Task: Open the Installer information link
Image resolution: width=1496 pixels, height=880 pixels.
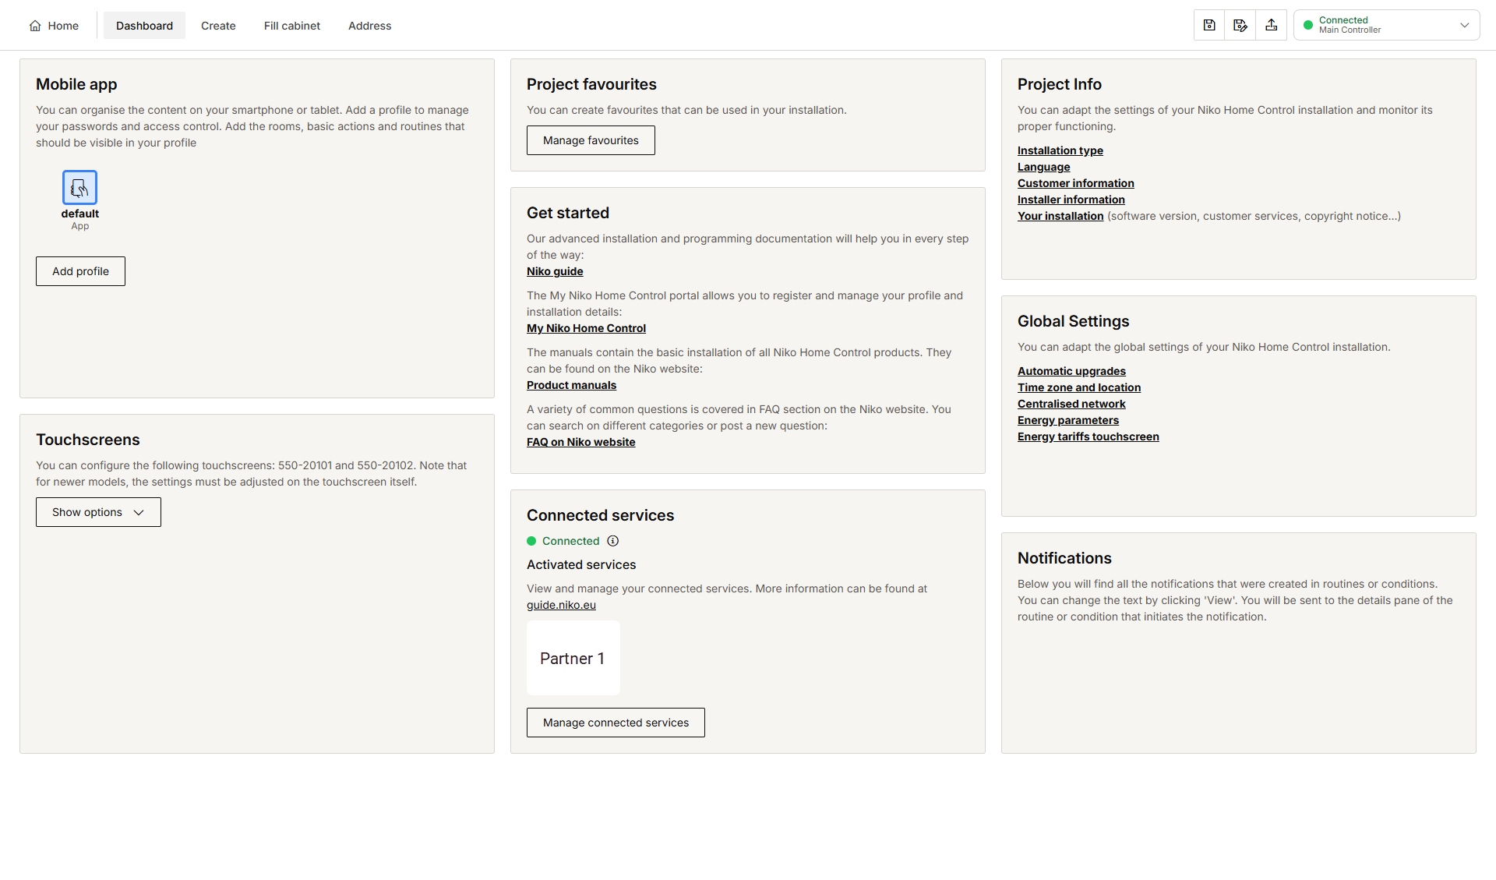Action: [1071, 200]
